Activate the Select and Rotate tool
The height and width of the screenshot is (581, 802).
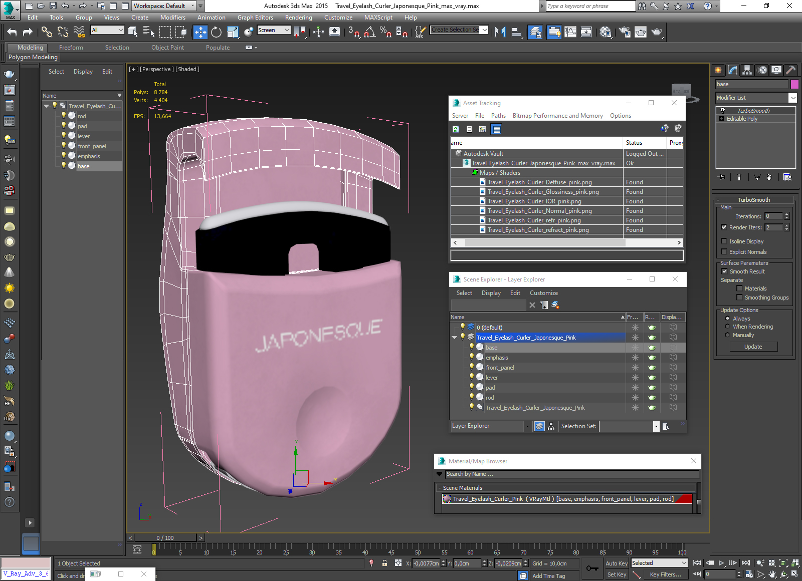(x=216, y=32)
